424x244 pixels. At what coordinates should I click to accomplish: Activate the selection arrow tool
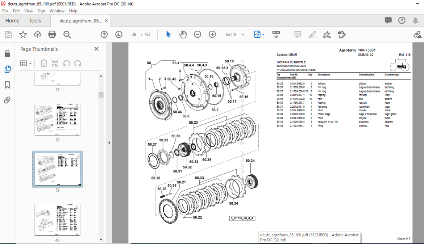click(x=168, y=34)
